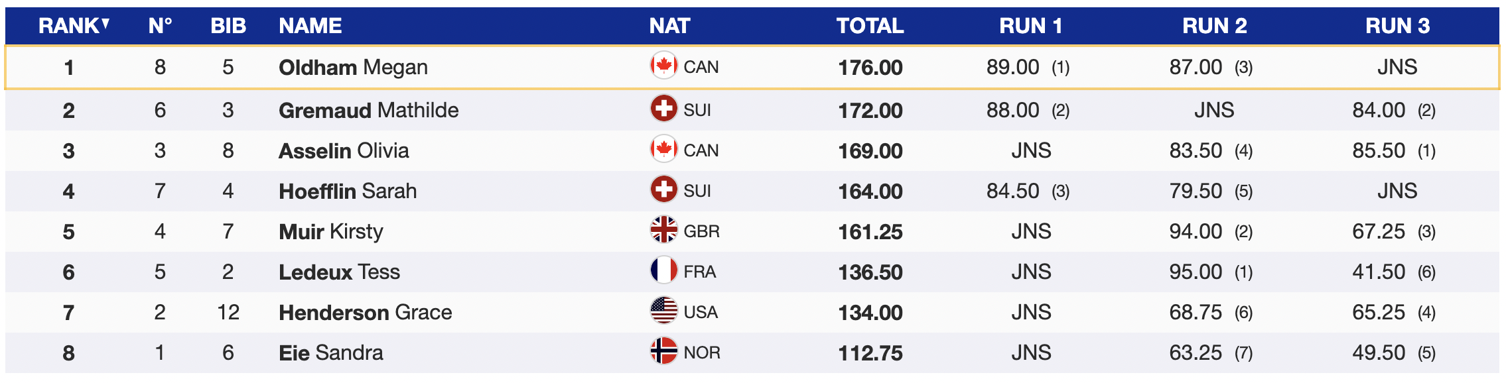Click Canada flag beside Megan Oldham
This screenshot has height=383, width=1506.
[x=663, y=66]
